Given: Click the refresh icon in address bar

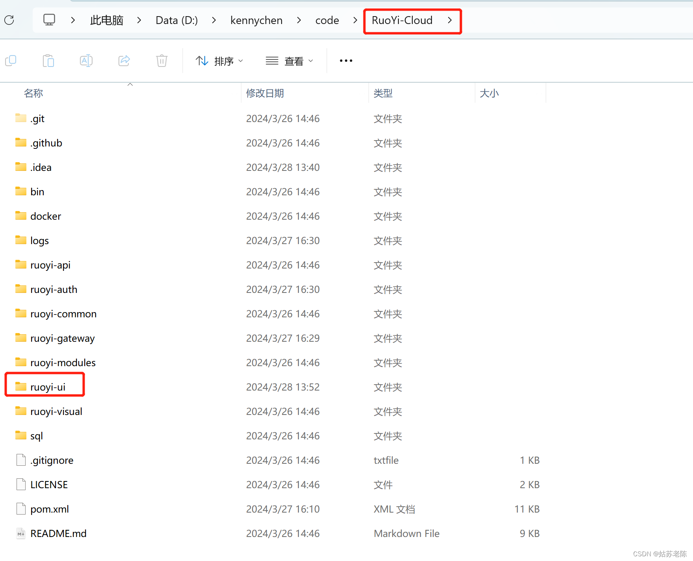Looking at the screenshot, I should [9, 20].
